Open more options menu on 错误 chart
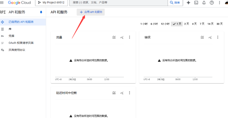 click(218, 37)
